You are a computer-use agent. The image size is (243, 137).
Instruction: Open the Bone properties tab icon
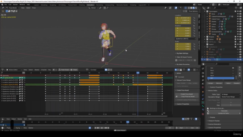click(203, 106)
